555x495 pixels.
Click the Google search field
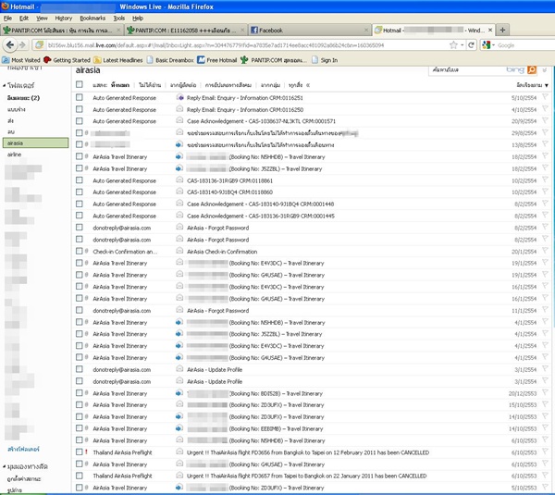coord(525,45)
